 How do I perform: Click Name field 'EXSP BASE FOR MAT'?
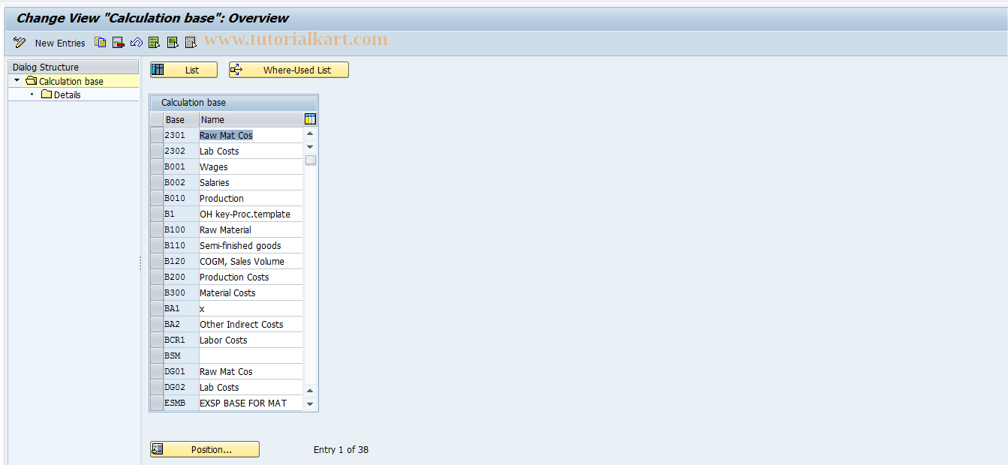tap(251, 403)
